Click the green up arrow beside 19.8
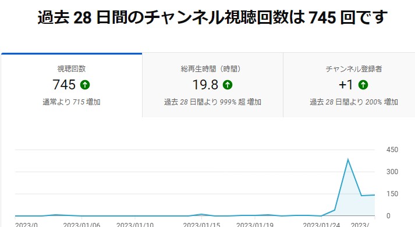 (228, 85)
